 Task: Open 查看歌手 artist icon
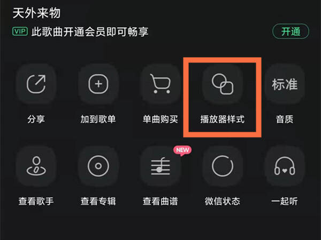tap(36, 166)
